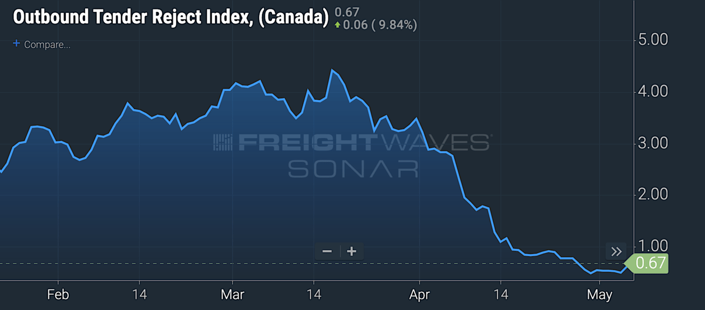Click the green 0.67 price label

click(650, 263)
